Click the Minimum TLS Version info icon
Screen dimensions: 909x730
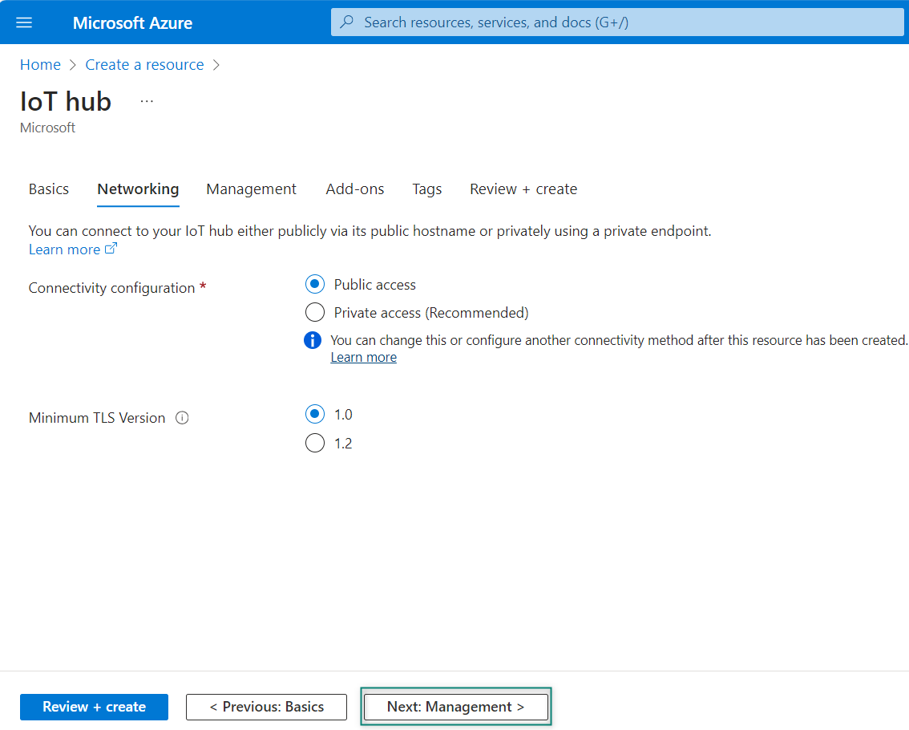coord(182,418)
